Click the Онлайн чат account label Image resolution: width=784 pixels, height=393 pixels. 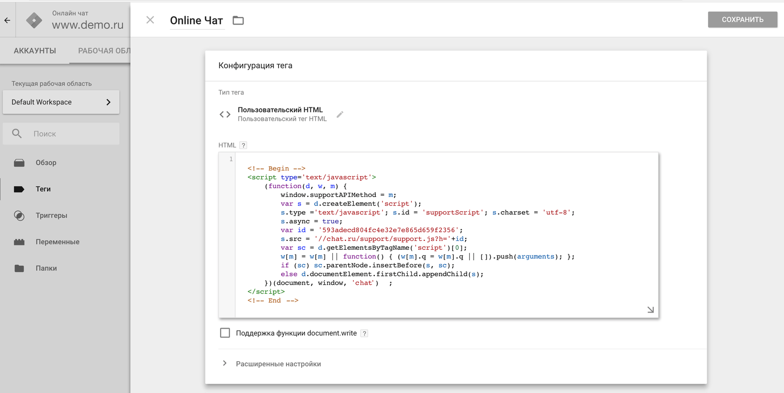coord(70,13)
